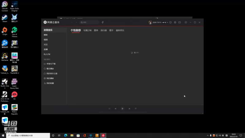
Task: Select the Titanfall 2 desktop shortcut
Action: (x=14, y=70)
